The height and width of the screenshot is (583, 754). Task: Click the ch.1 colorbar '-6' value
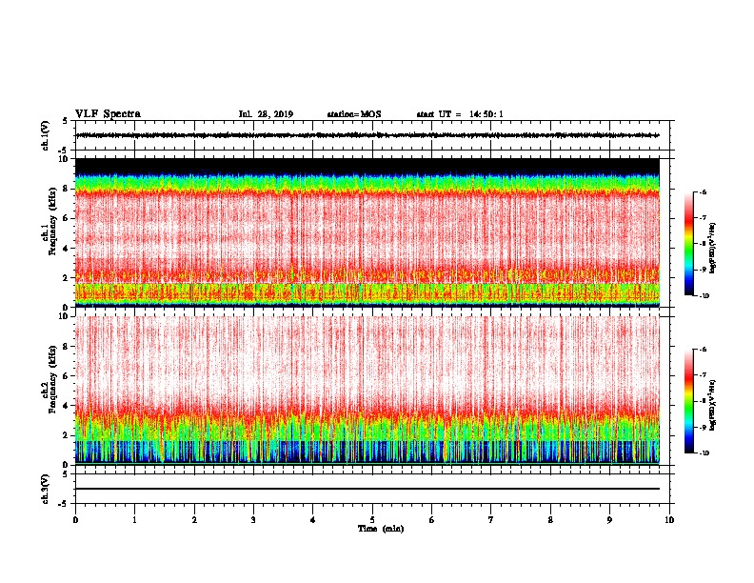pyautogui.click(x=703, y=191)
